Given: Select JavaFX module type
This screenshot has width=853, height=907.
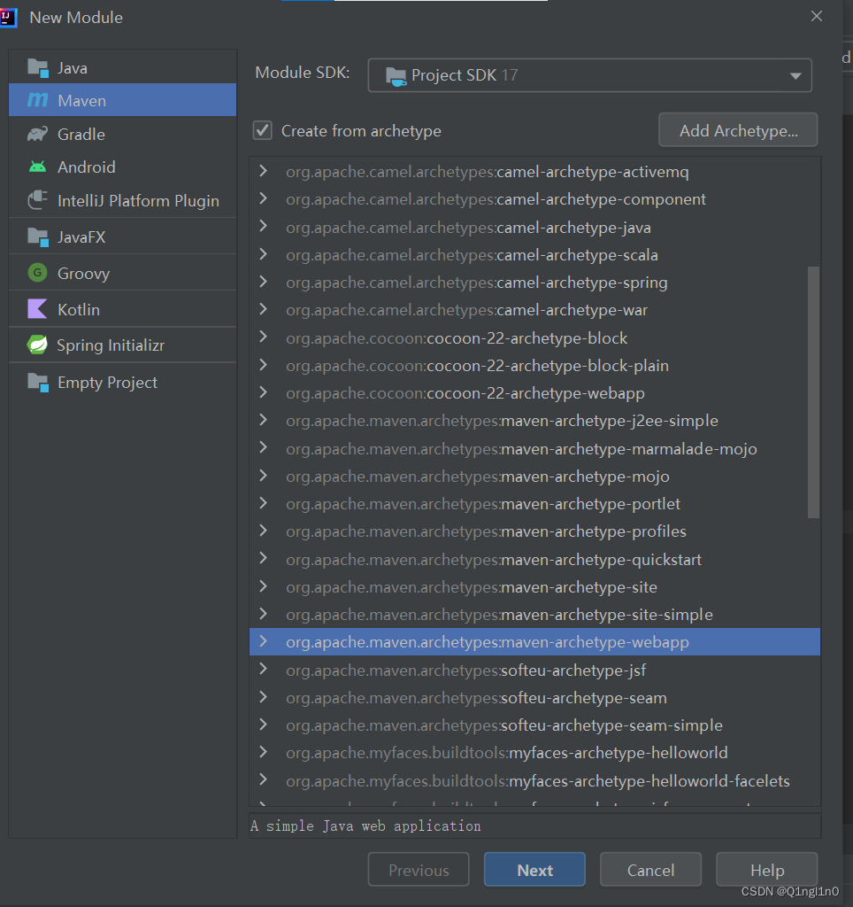Looking at the screenshot, I should (122, 237).
